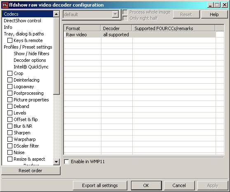This screenshot has height=192, width=230.
Task: Toggle the Levels filter checkbox
Action: coord(10,113)
